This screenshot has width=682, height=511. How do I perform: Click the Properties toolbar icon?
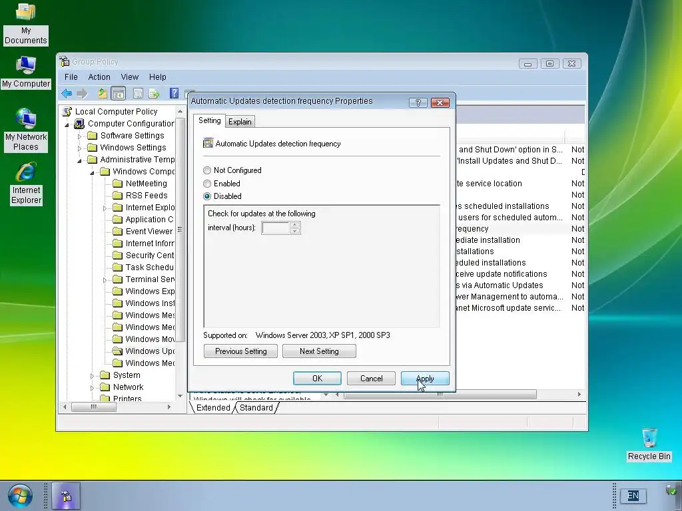(x=138, y=93)
